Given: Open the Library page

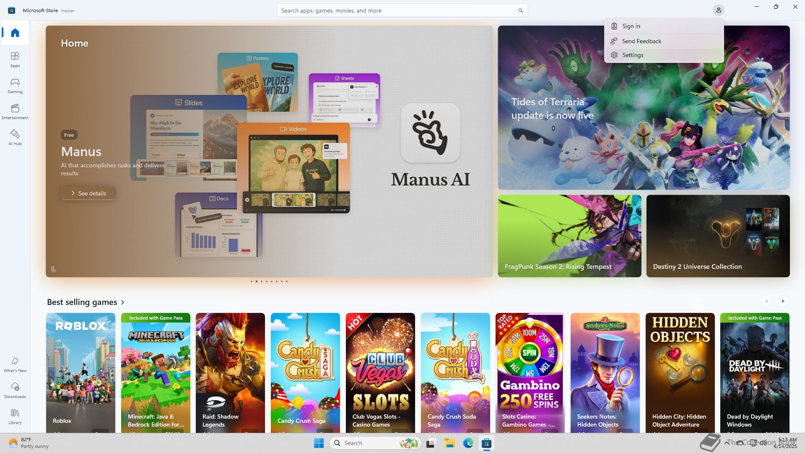Looking at the screenshot, I should click(15, 417).
